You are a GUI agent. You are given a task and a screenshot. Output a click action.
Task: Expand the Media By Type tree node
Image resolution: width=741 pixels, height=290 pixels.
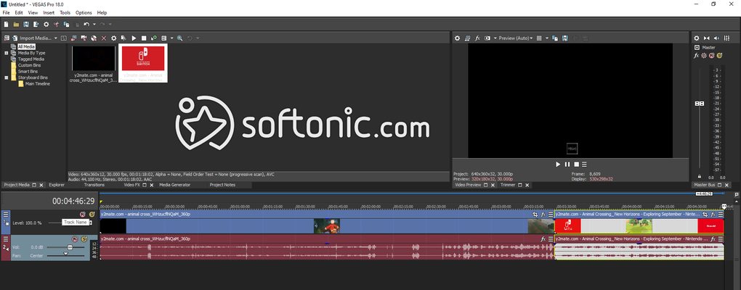click(7, 53)
